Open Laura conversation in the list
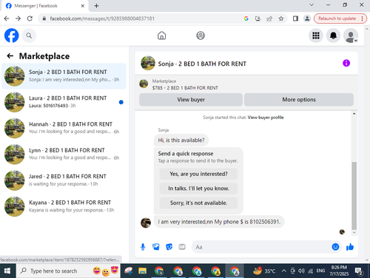This screenshot has width=370, height=278. click(64, 102)
